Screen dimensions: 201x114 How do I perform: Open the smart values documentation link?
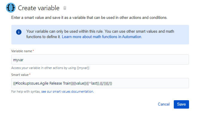click(67, 91)
